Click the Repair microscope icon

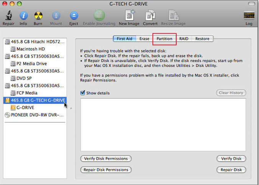[x=8, y=15]
